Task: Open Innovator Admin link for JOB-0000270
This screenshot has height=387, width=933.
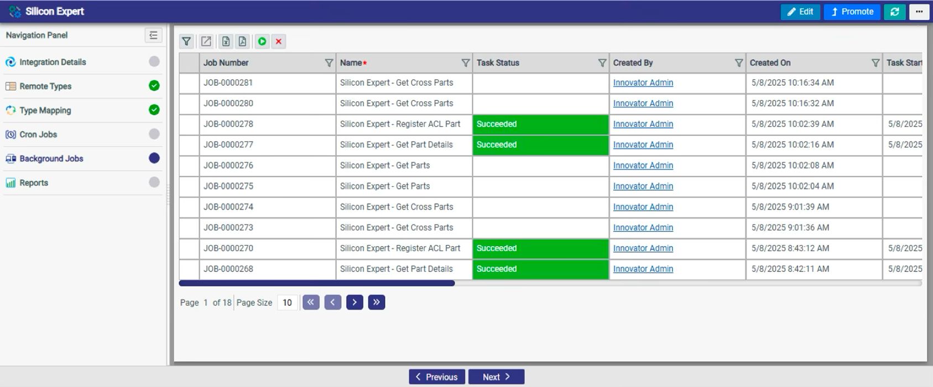Action: pyautogui.click(x=643, y=249)
